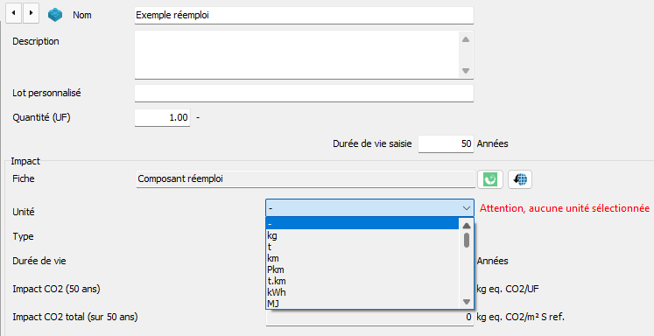Click the green refresh fiche icon
The width and height of the screenshot is (654, 336).
(x=490, y=179)
